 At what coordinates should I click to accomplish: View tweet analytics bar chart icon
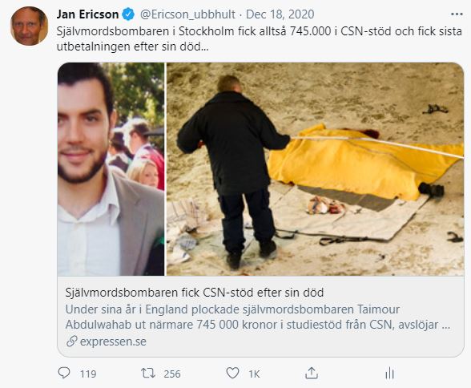click(x=389, y=374)
